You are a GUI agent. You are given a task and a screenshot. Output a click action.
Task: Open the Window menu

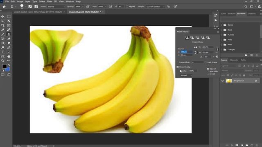pyautogui.click(x=70, y=2)
